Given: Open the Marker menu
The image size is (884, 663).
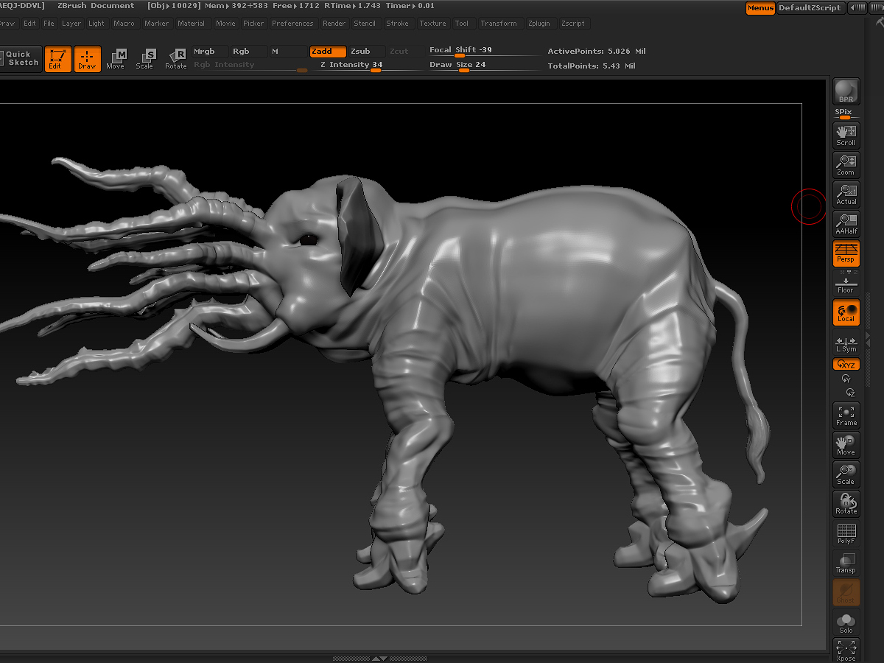Looking at the screenshot, I should click(x=156, y=24).
